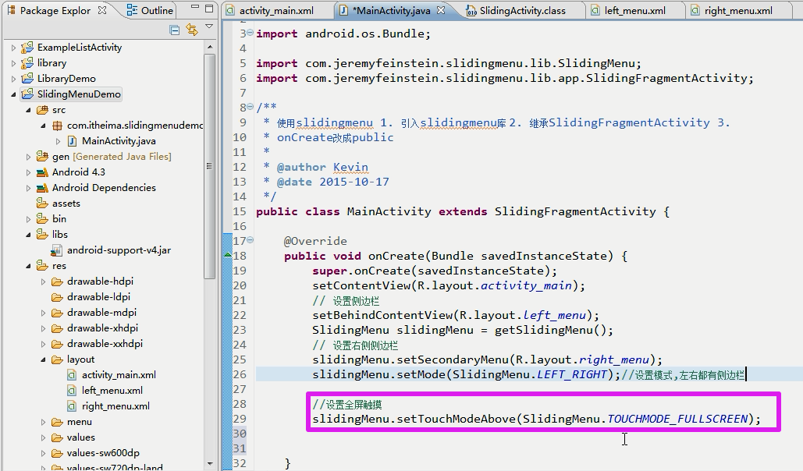Toggle Link with Editor arrows icon
Viewport: 803px width, 471px height.
tap(192, 30)
